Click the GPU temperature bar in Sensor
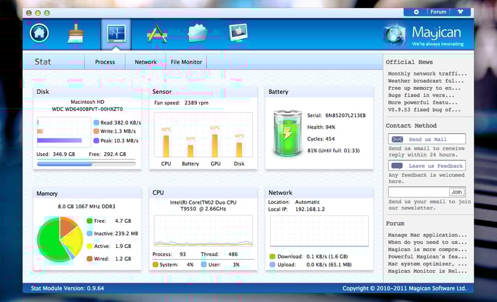 click(x=215, y=145)
